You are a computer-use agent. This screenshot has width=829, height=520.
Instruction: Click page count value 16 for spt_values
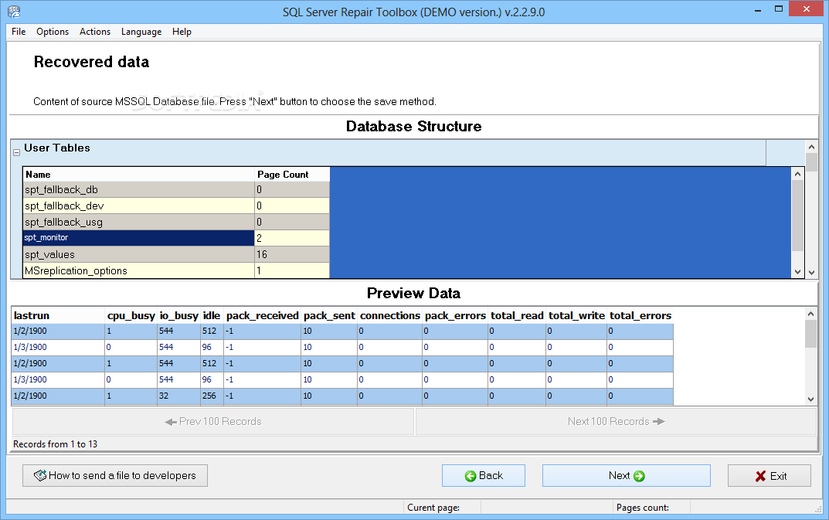point(292,254)
